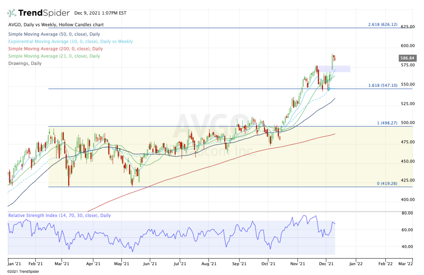Toggle the 50-day Simple Moving Average legend
Screen dimensions: 424x275
point(54,34)
